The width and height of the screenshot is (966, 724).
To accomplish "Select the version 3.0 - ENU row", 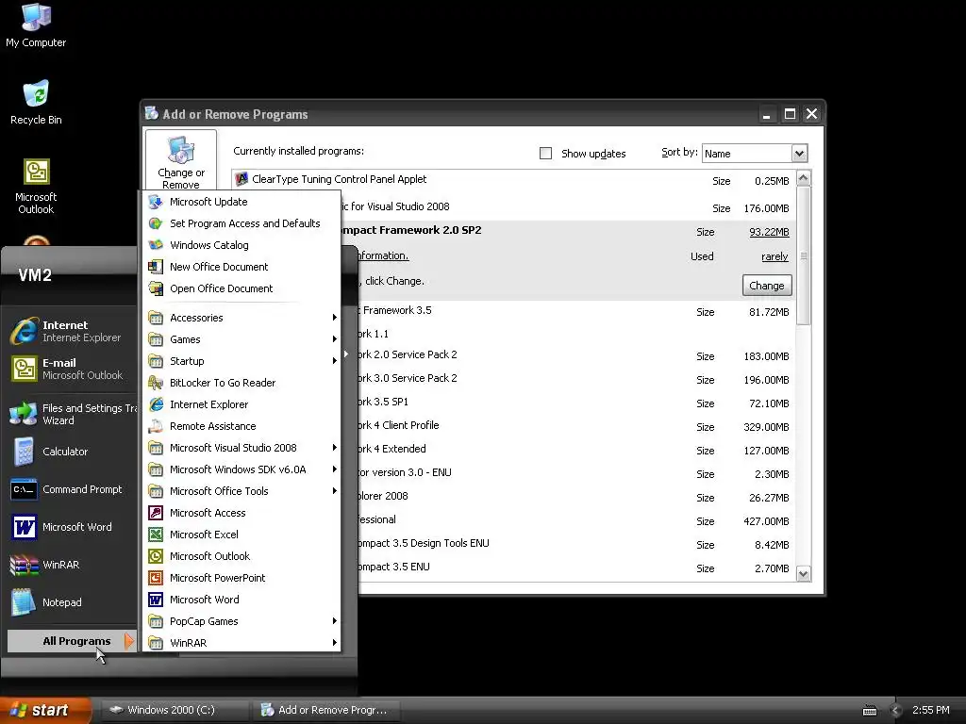I will (x=514, y=473).
